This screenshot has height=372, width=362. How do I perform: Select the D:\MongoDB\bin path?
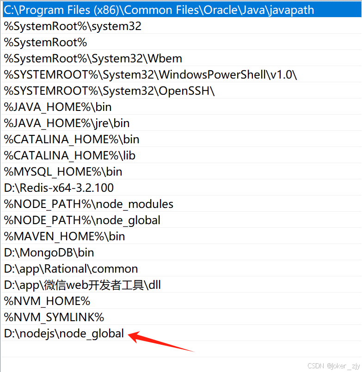(x=182, y=252)
